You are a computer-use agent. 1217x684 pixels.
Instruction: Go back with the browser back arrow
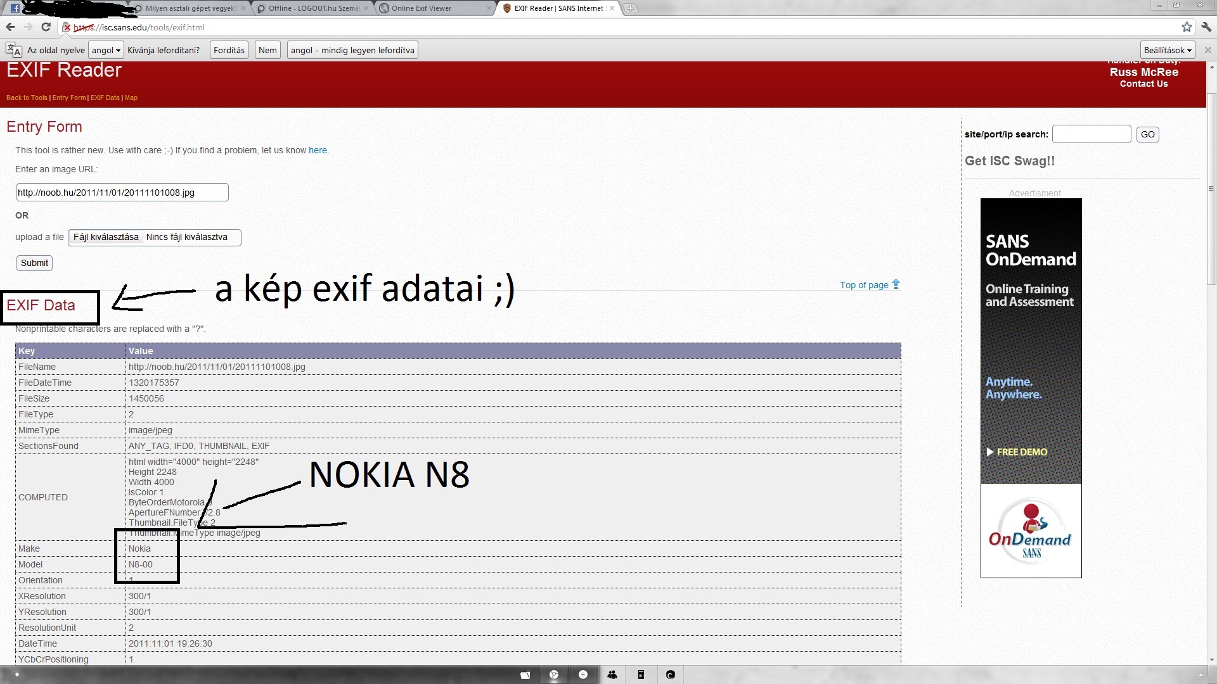[x=10, y=27]
